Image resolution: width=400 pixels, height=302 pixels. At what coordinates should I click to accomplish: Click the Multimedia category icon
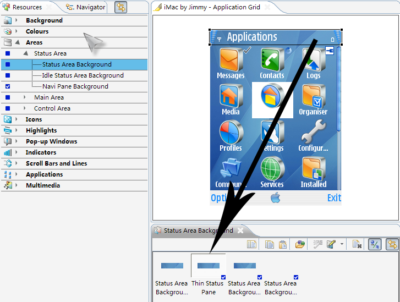click(x=8, y=185)
